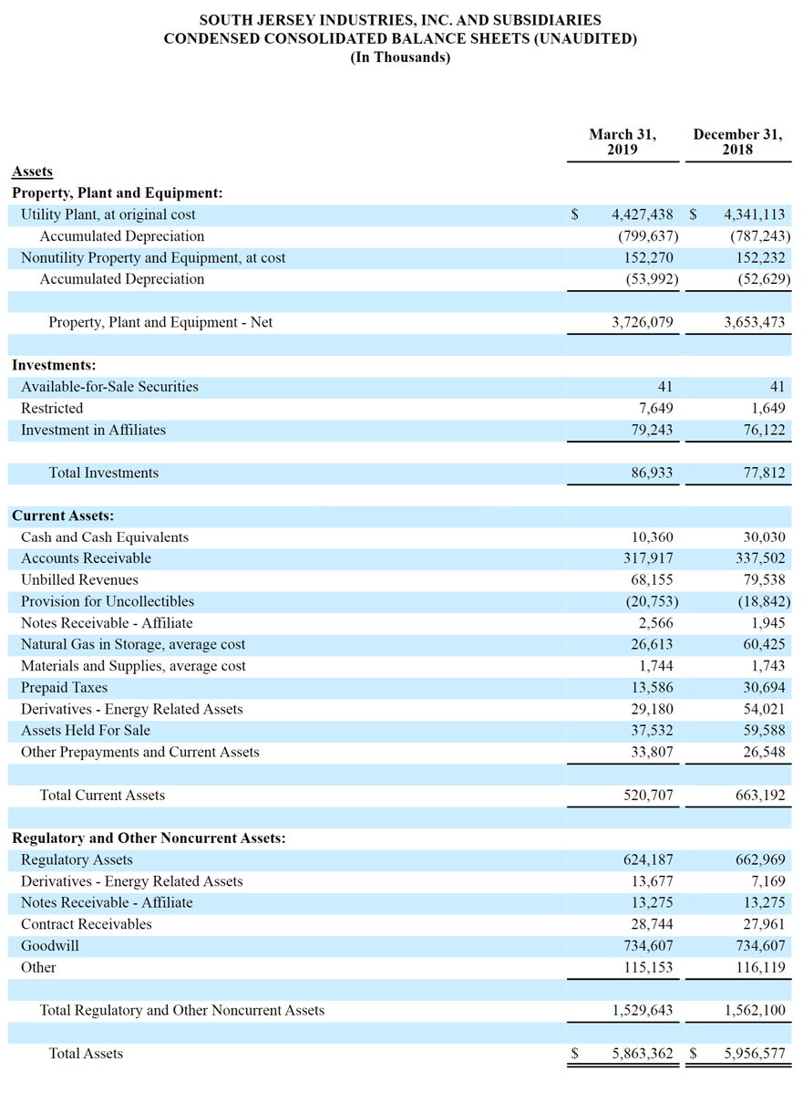Select the 'December 31, 2018' column header
This screenshot has width=803, height=1093.
tap(737, 141)
